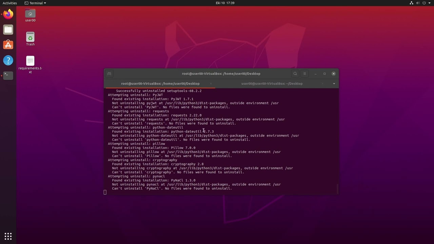The height and width of the screenshot is (244, 434).
Task: Minimize the terminal window
Action: (x=315, y=74)
